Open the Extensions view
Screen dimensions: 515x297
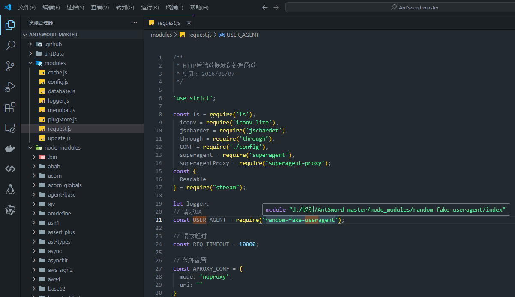[10, 107]
